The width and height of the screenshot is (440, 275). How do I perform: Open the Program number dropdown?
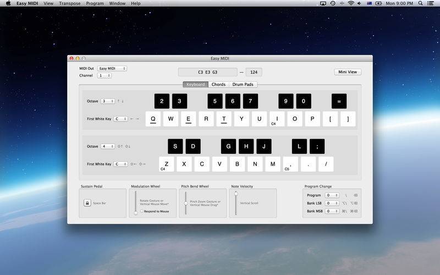click(332, 195)
